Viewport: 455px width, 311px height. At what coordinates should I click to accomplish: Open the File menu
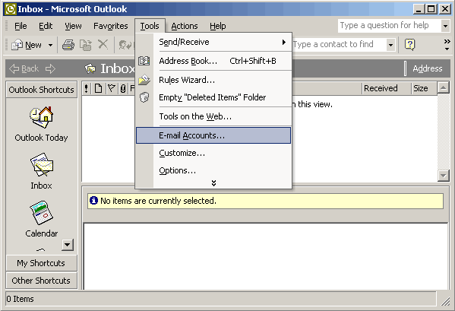click(21, 26)
